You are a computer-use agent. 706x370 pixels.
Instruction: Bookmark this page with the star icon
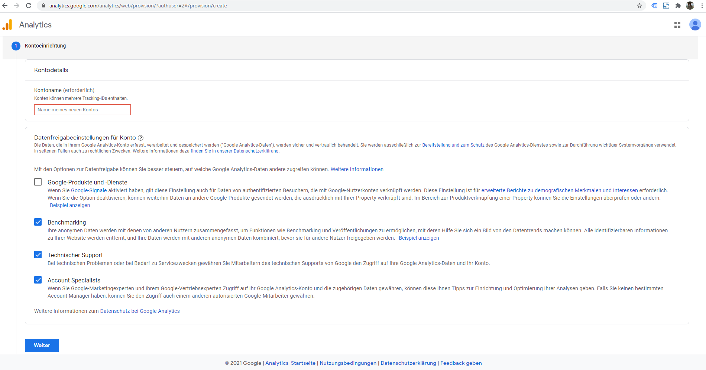coord(639,6)
